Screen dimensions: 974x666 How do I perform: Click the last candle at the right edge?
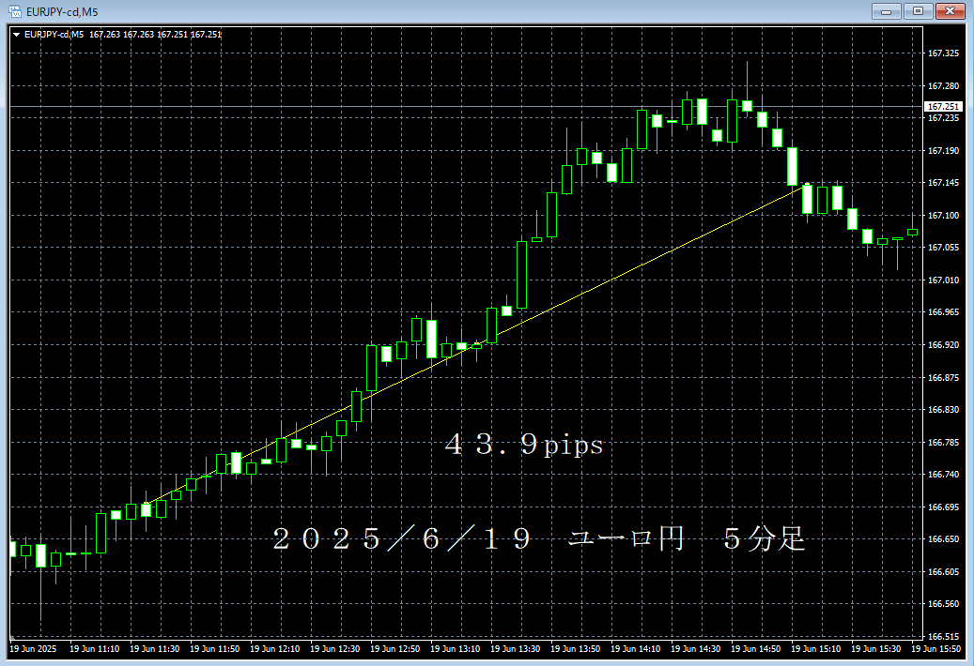point(912,231)
